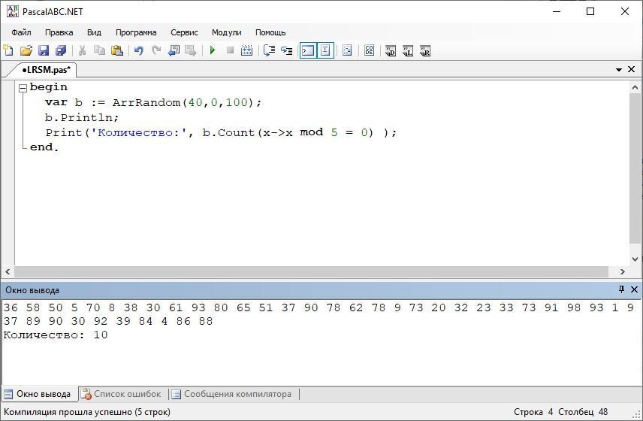The height and width of the screenshot is (421, 643).
Task: Open a file using the folder icon
Action: [x=26, y=50]
